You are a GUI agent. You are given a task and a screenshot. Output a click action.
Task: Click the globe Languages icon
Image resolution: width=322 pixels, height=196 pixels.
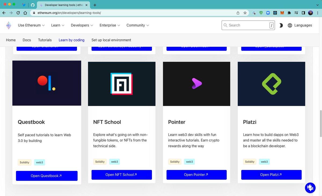coord(290,25)
